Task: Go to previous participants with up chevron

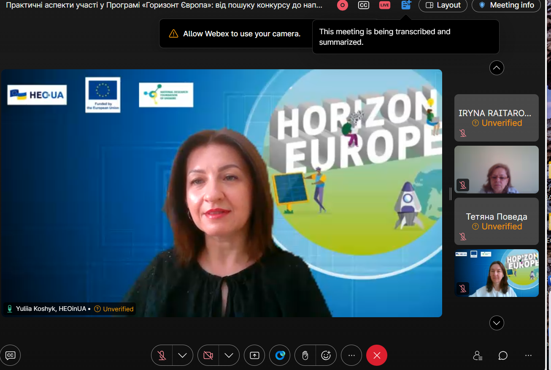Action: [497, 68]
